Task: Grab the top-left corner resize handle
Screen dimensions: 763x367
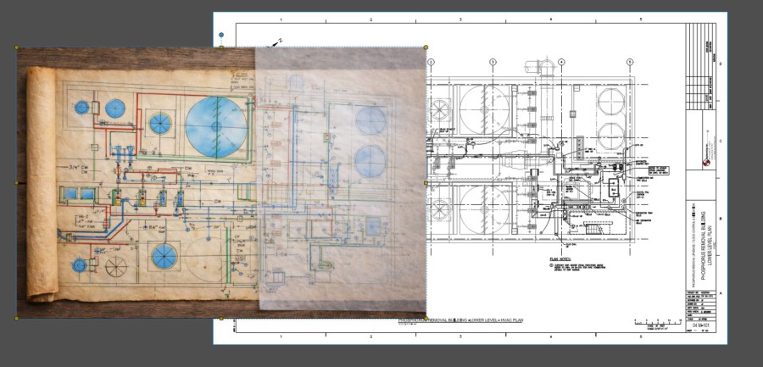Action: click(18, 47)
